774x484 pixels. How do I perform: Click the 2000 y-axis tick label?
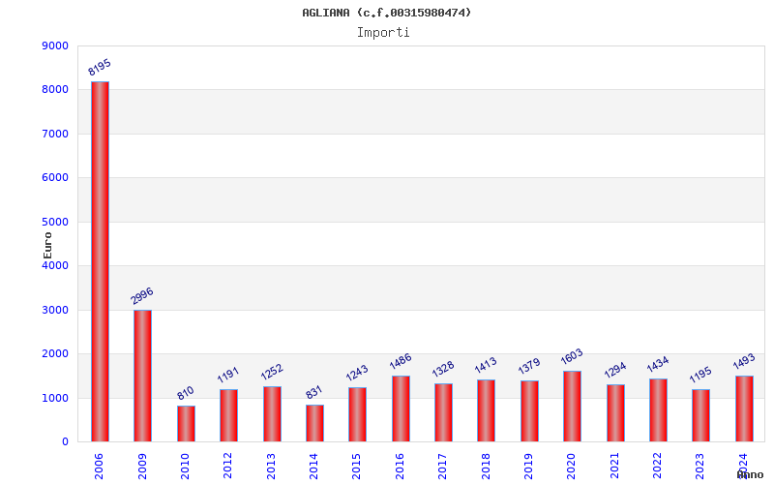click(x=55, y=354)
